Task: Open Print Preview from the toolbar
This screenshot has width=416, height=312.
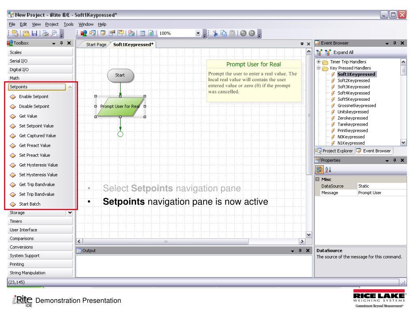Action: tap(54, 33)
